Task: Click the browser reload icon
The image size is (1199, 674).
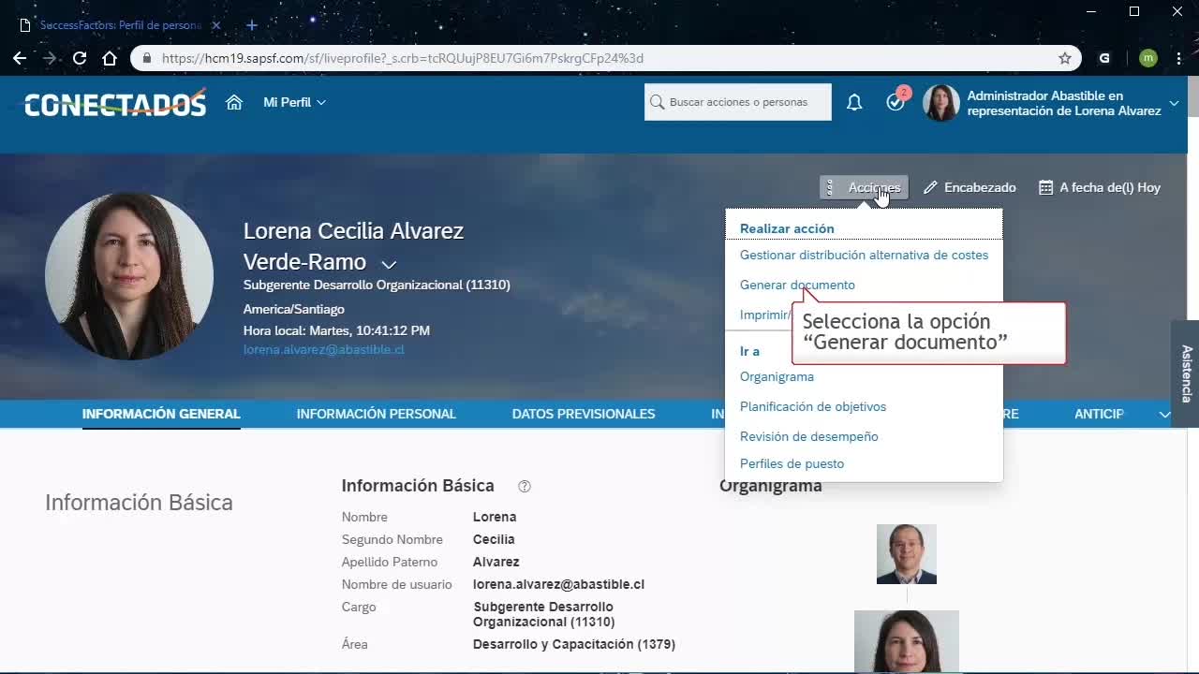Action: point(80,58)
